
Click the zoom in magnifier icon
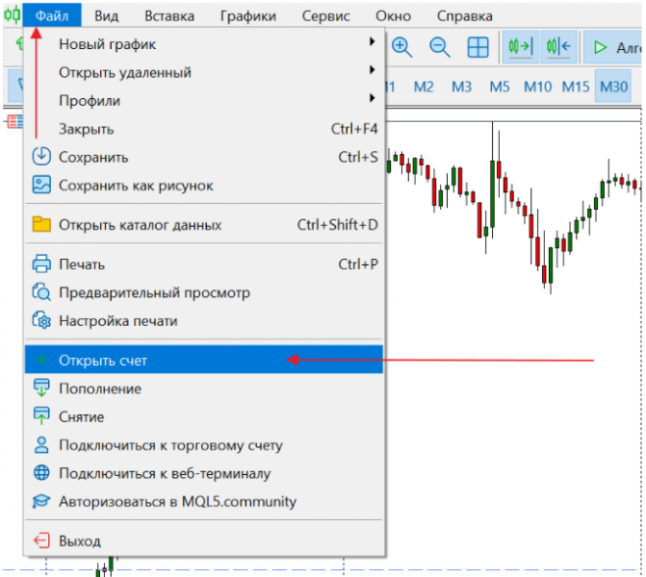pos(401,47)
